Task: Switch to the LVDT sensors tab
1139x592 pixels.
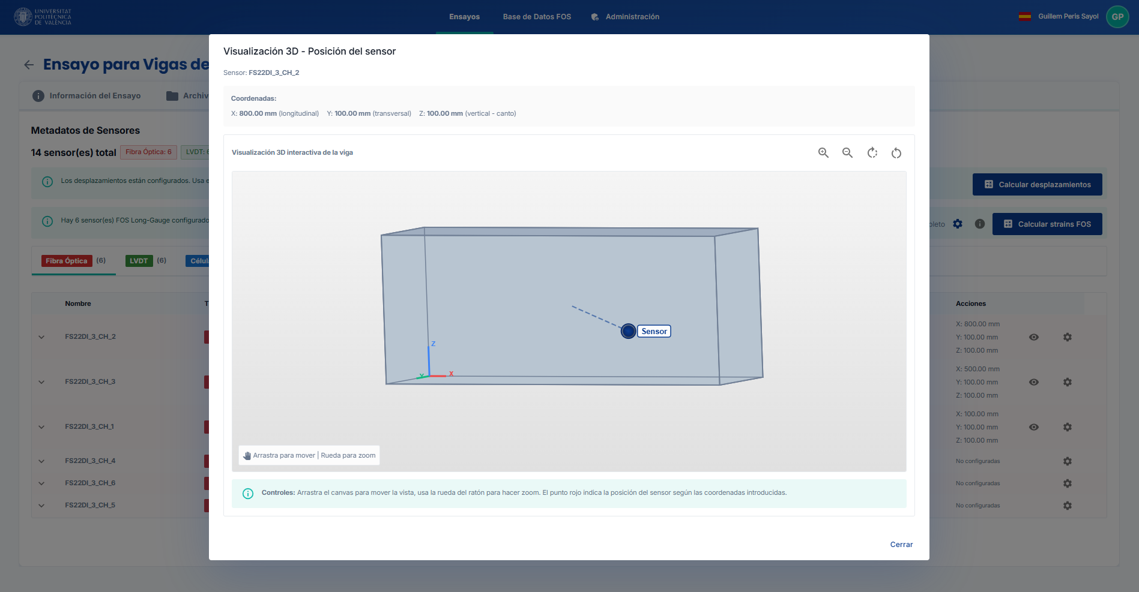Action: [139, 261]
